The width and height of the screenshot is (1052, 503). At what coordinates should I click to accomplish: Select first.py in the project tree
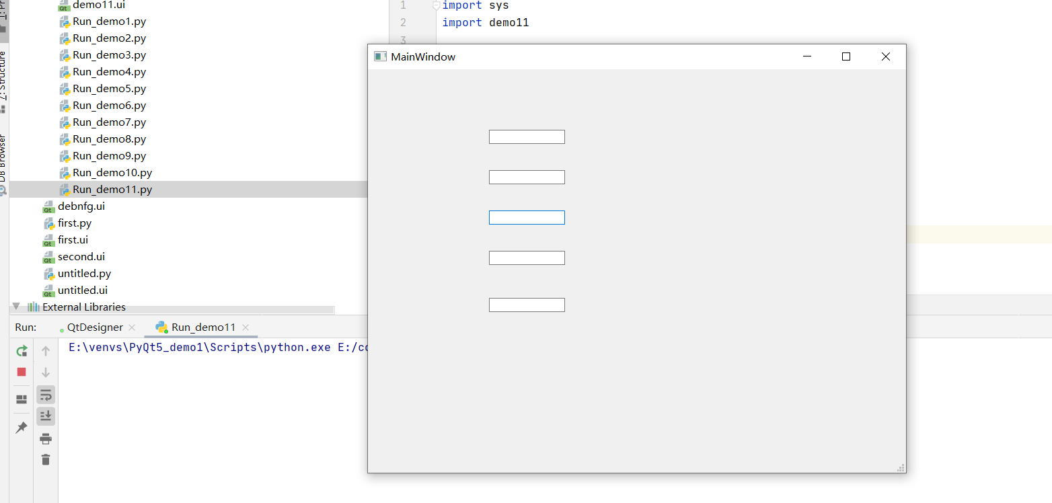[75, 223]
